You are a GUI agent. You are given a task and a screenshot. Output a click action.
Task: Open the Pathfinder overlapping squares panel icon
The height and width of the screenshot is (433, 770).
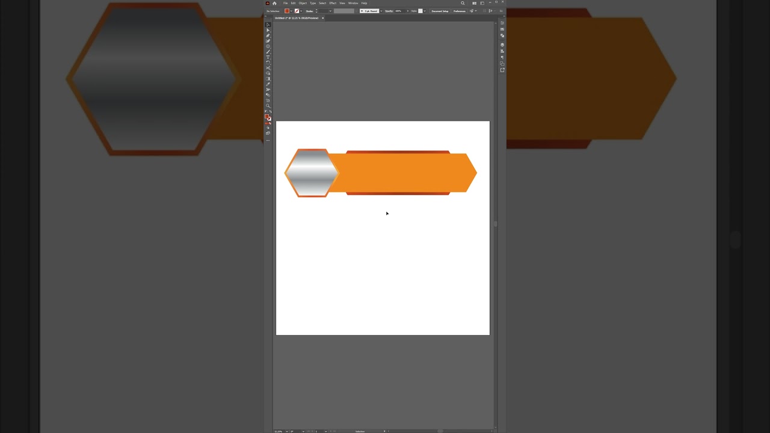(x=502, y=35)
